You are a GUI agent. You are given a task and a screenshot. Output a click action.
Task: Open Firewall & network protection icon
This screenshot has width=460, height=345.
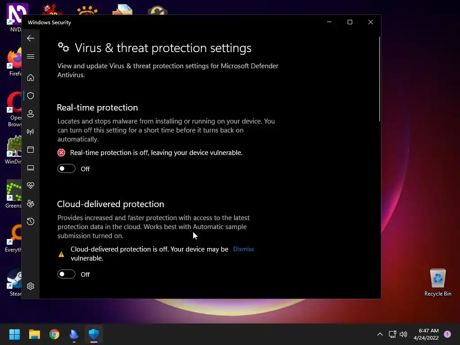click(x=31, y=132)
